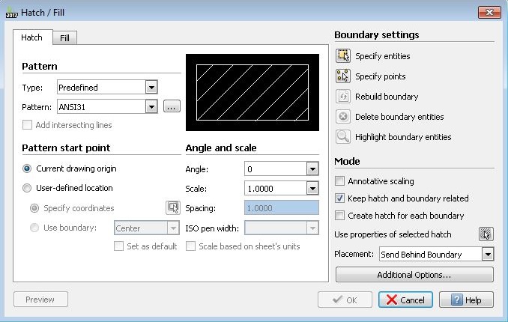Click the Highlight boundary entities label
This screenshot has height=322, width=508.
[x=403, y=137]
